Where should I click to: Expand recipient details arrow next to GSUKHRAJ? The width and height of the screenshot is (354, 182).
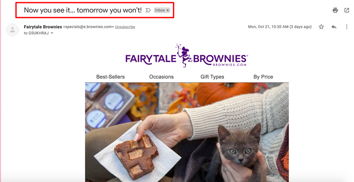pos(52,33)
